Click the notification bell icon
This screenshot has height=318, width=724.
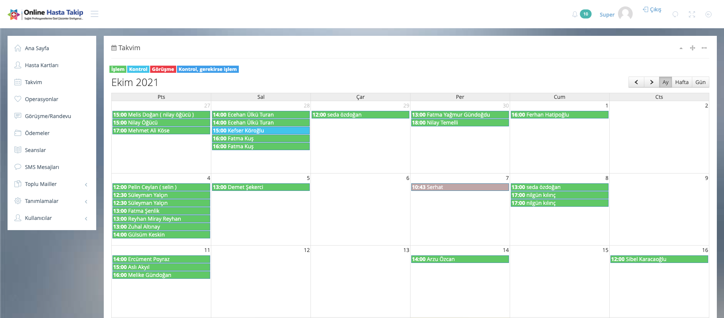coord(575,14)
